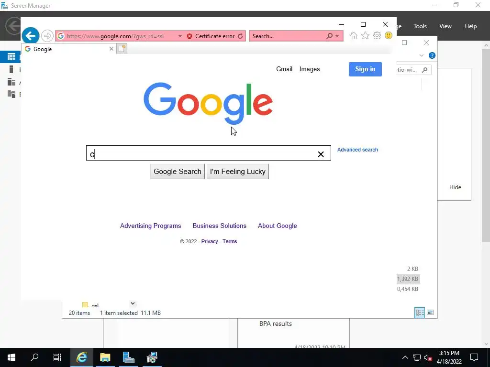Open Business Solutions link
The image size is (490, 367).
tap(219, 226)
